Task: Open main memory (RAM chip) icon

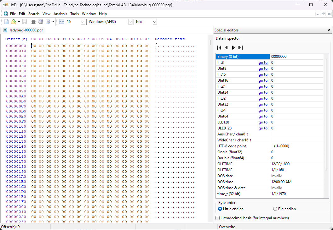Action: click(33, 22)
